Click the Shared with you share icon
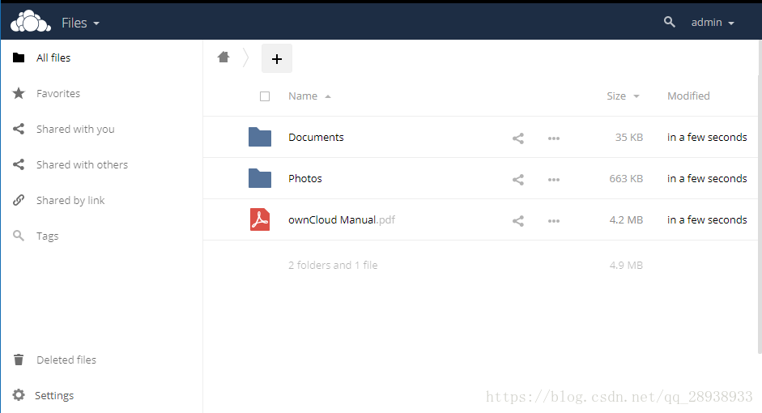 [19, 129]
